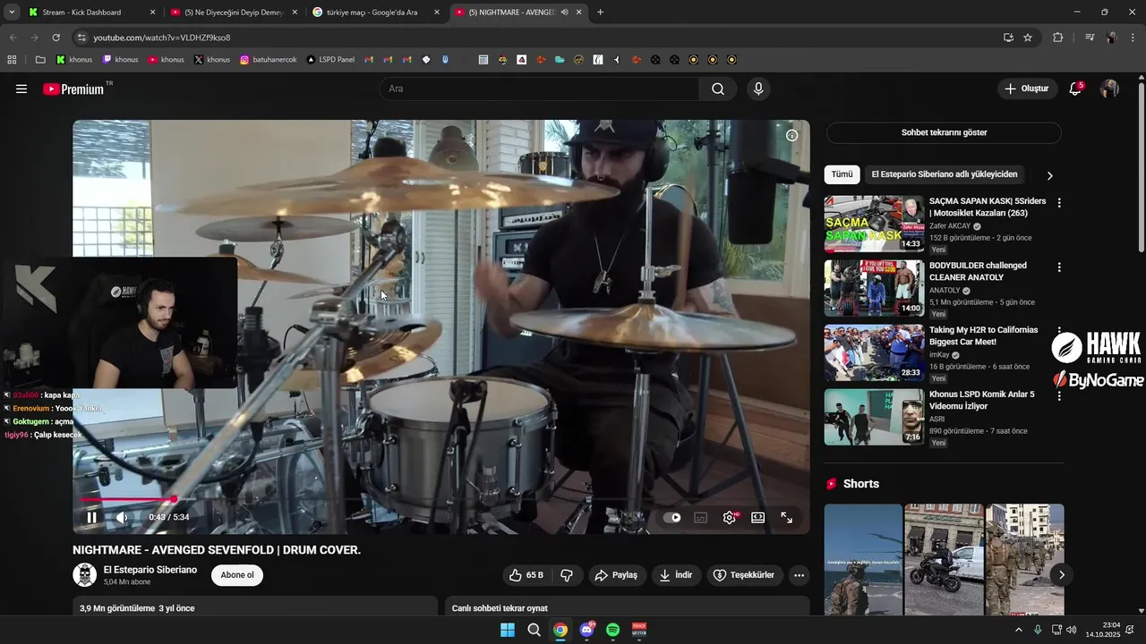The image size is (1146, 644).
Task: Click the 'Teşekkürler' thanks button
Action: coord(743,575)
